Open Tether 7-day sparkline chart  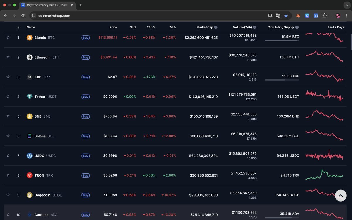324,96
